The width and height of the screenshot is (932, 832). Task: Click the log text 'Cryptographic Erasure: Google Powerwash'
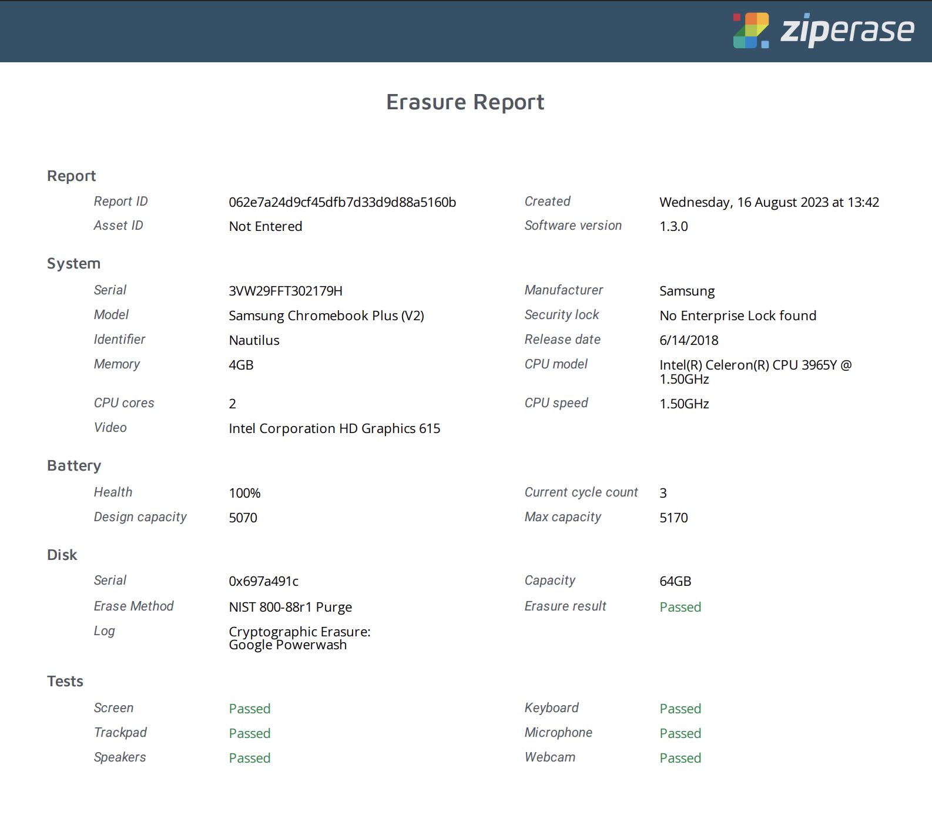[300, 638]
